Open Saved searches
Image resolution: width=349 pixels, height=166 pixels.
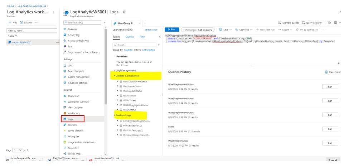[x=76, y=131]
